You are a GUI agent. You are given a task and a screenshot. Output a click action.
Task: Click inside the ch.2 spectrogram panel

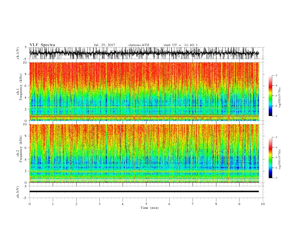point(144,153)
